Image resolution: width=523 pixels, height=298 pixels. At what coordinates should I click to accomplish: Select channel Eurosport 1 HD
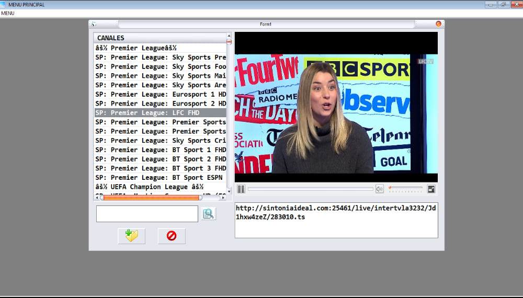[x=160, y=94]
